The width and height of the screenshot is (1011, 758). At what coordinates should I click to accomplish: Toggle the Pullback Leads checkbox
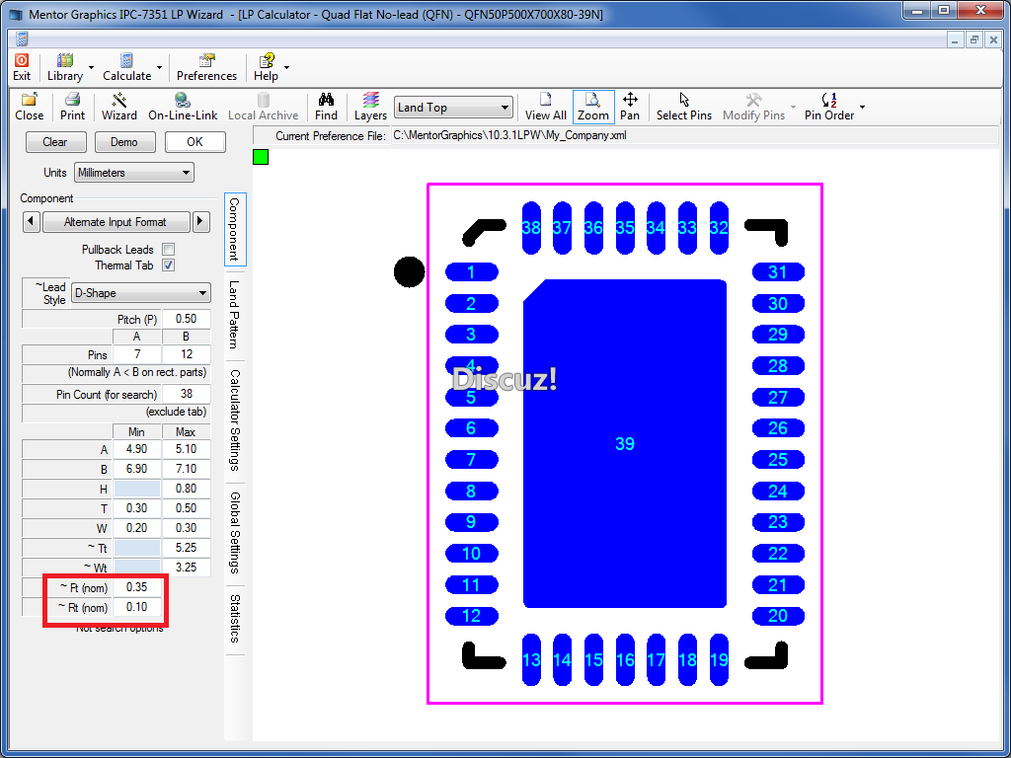pyautogui.click(x=168, y=250)
